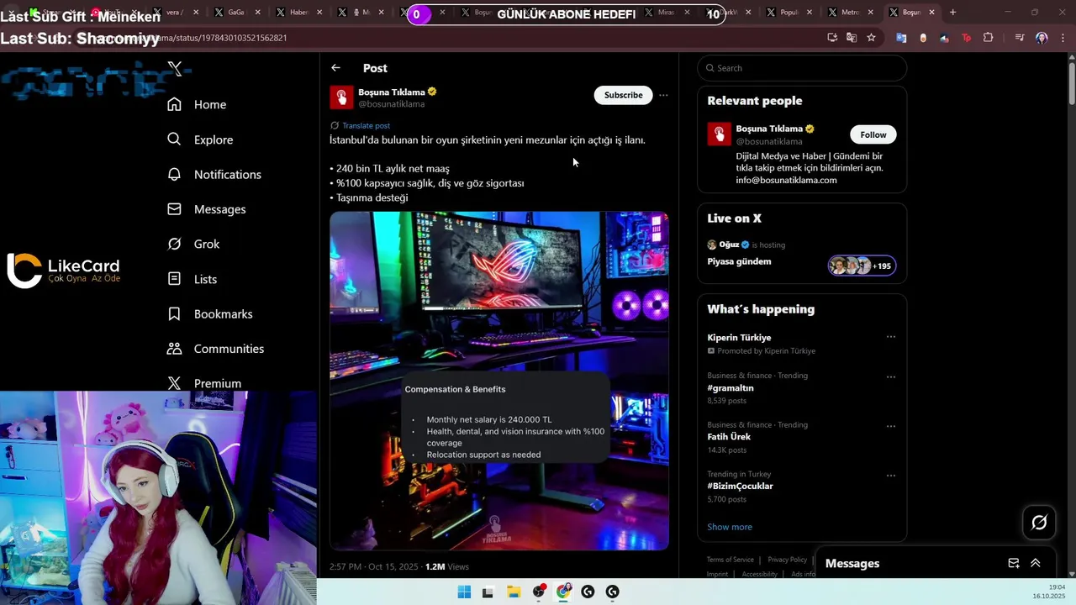Expand the Messages drawer
The image size is (1076, 605).
[x=1036, y=563]
